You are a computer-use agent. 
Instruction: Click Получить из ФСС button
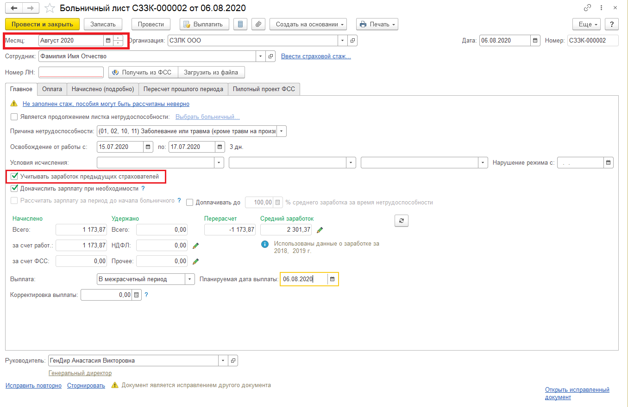pos(143,73)
